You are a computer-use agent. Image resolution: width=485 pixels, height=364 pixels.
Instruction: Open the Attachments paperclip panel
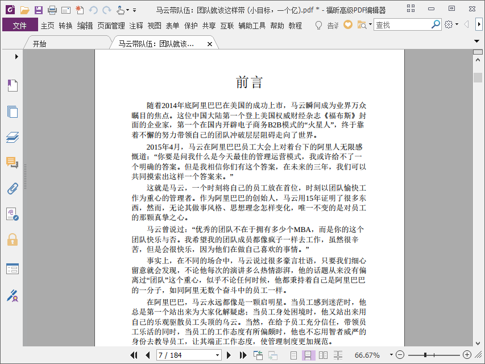pyautogui.click(x=13, y=188)
